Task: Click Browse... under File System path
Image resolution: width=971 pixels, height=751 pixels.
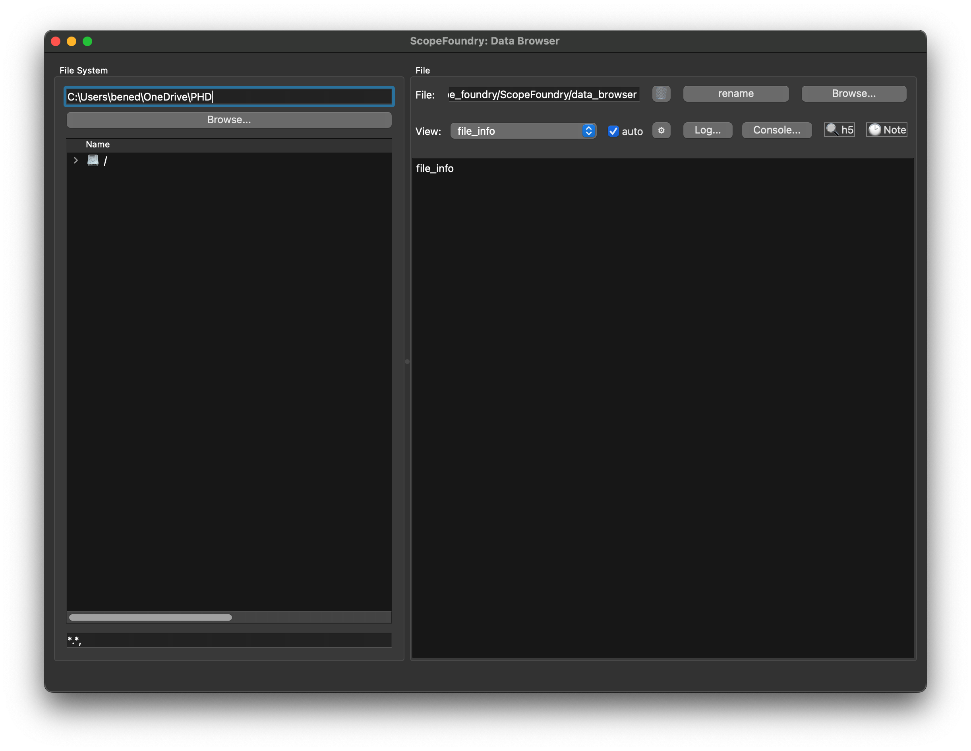Action: (x=229, y=120)
